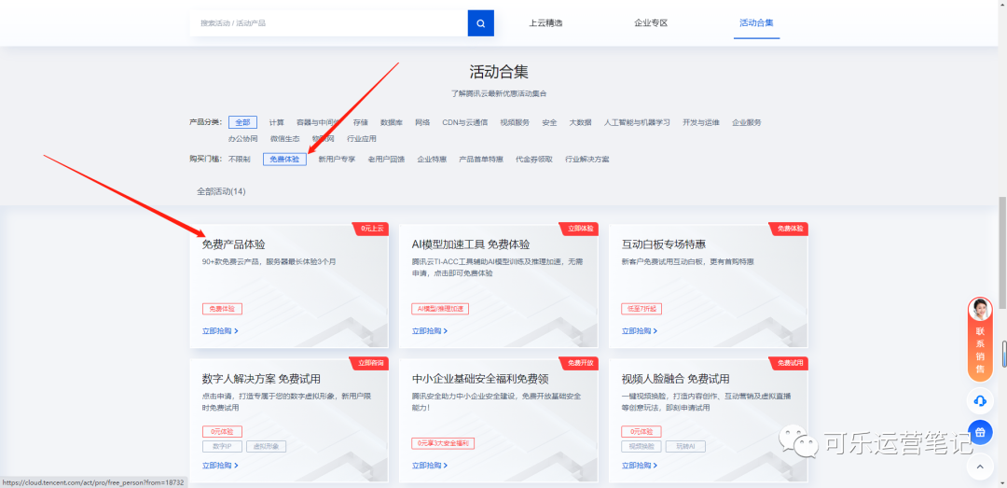Choose the 大数据 category filter
This screenshot has height=488, width=1007.
[x=580, y=122]
